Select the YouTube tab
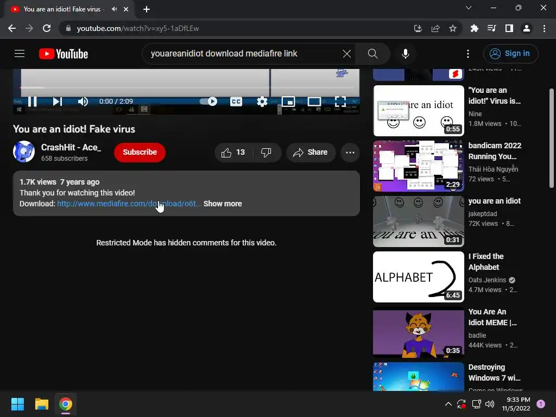 [69, 9]
